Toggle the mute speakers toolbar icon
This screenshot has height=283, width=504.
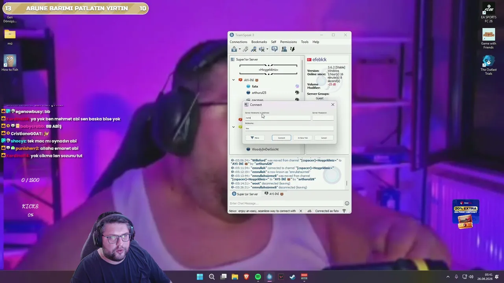point(261,49)
